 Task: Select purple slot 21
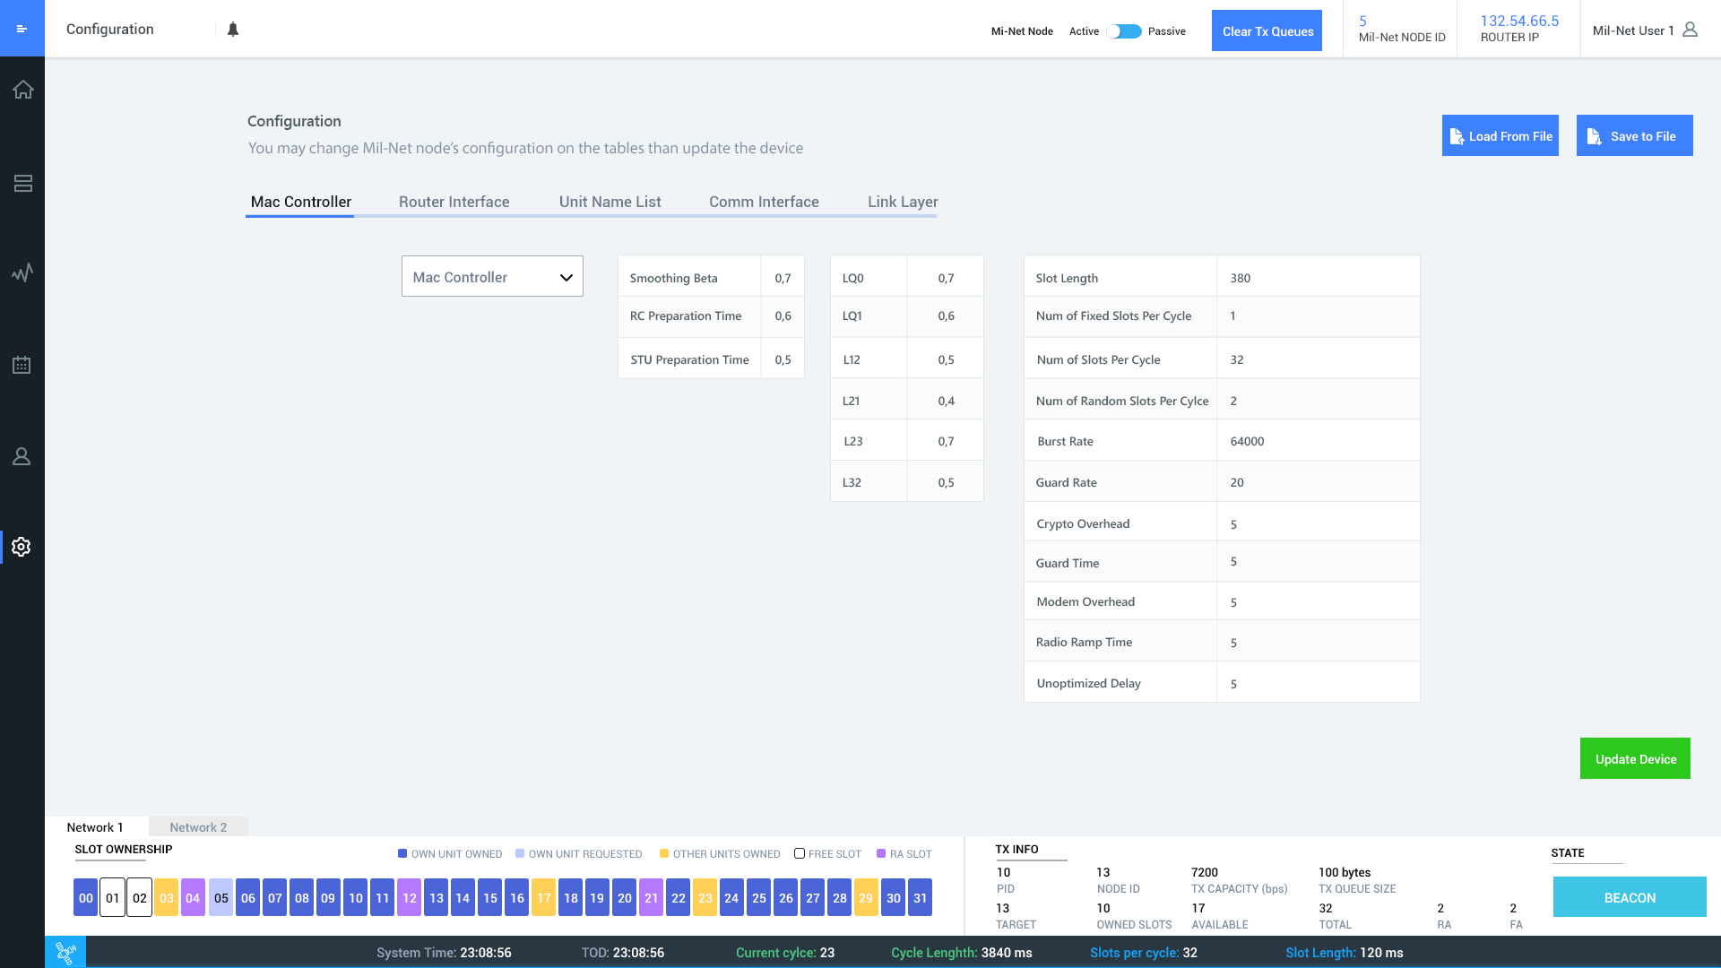coord(652,897)
